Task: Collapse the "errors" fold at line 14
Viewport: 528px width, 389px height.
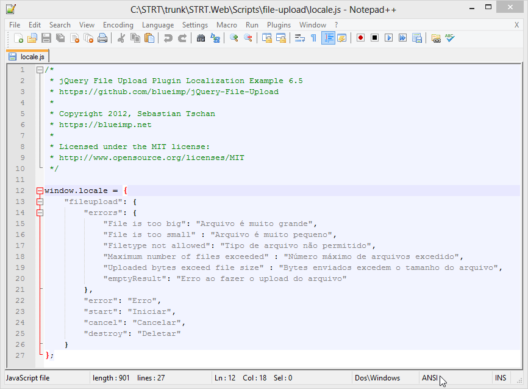Action: [x=40, y=213]
